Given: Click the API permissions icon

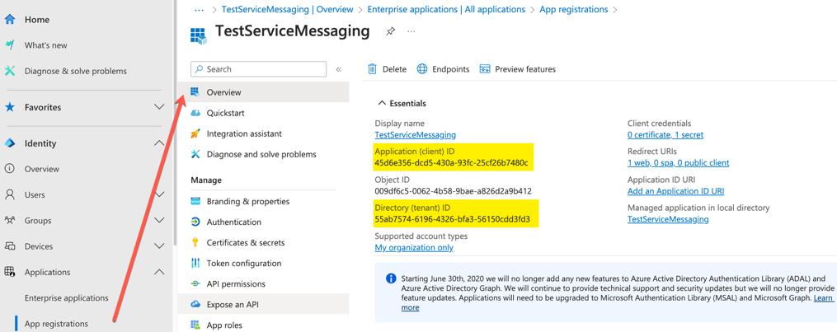Looking at the screenshot, I should 195,283.
